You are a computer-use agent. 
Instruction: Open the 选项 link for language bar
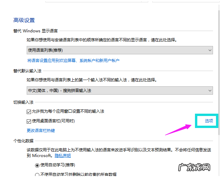click(209, 121)
